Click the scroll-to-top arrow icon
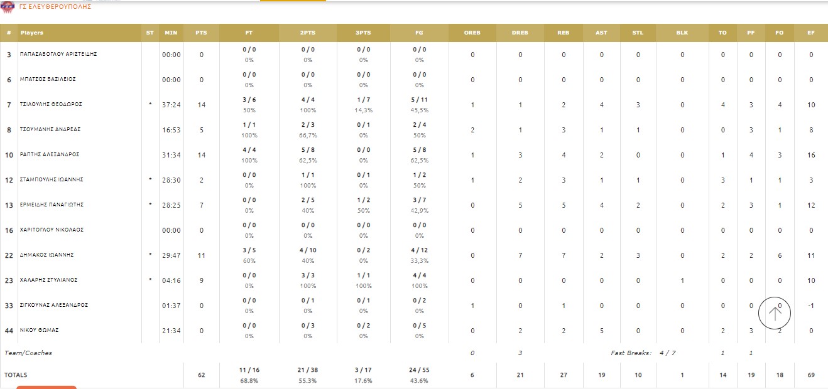This screenshot has height=389, width=828. (775, 313)
